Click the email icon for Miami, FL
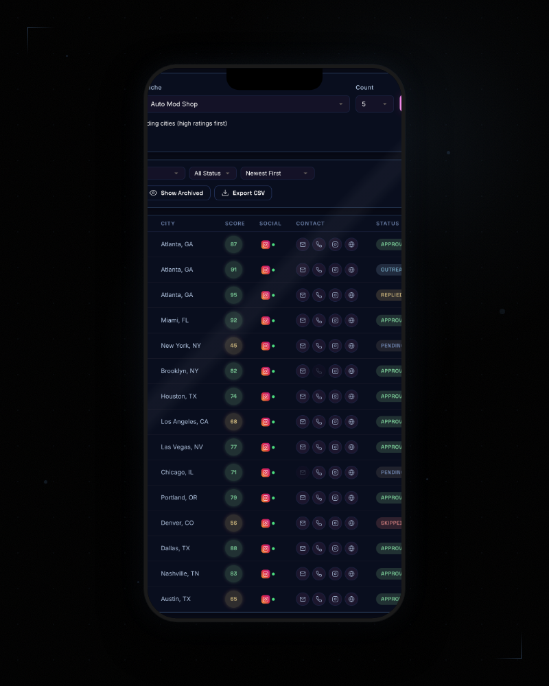Screen dimensions: 549x686 (303, 320)
